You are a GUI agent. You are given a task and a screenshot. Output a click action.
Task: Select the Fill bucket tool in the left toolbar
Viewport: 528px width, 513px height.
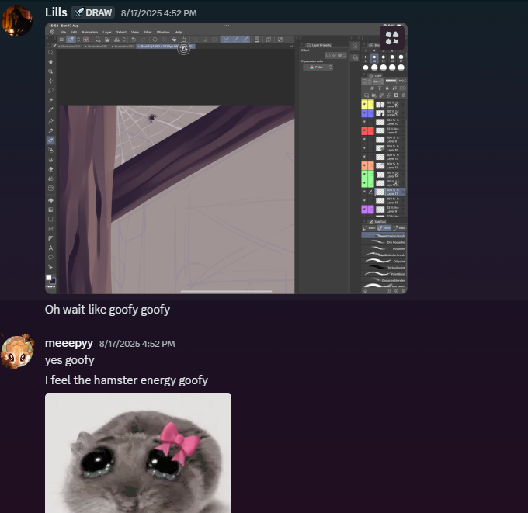pyautogui.click(x=50, y=200)
